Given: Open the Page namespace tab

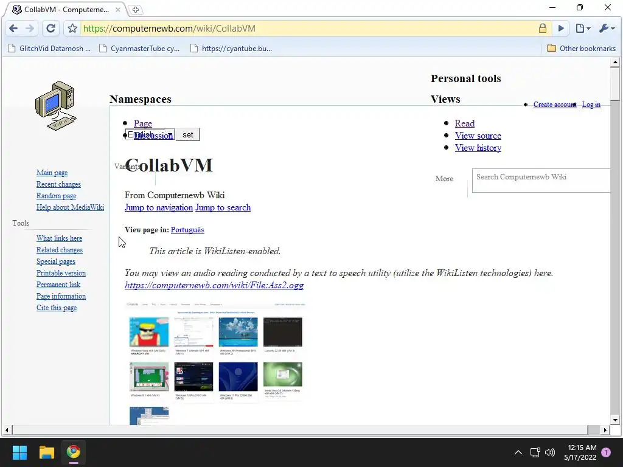Looking at the screenshot, I should pyautogui.click(x=142, y=123).
